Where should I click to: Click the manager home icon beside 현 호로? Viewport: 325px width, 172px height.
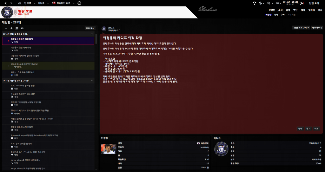[20, 3]
